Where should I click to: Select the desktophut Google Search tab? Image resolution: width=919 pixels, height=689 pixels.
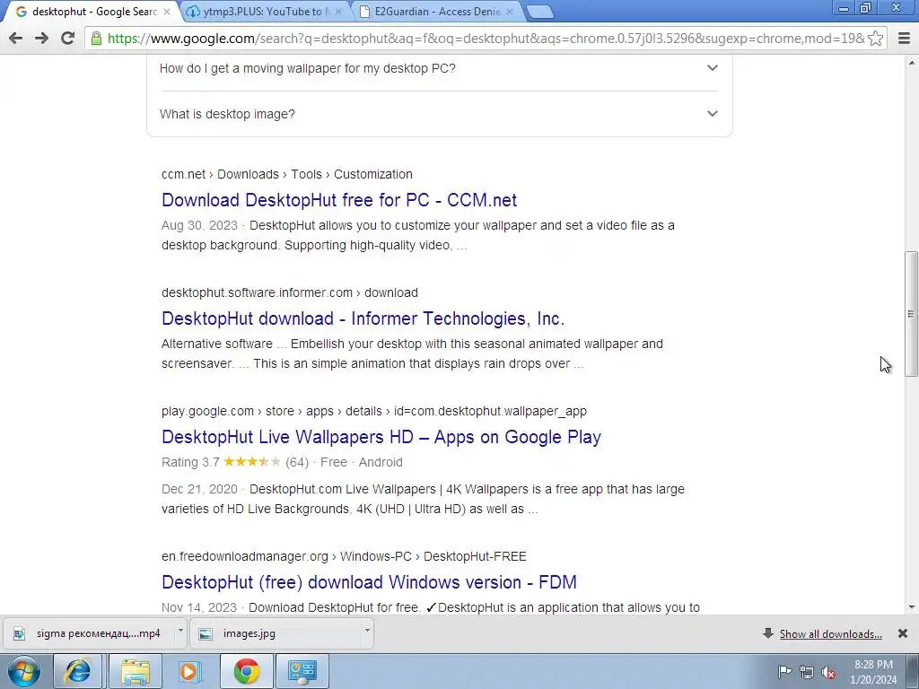click(93, 12)
